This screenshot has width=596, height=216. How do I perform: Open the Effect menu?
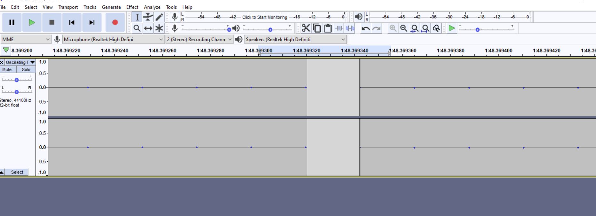click(x=132, y=7)
